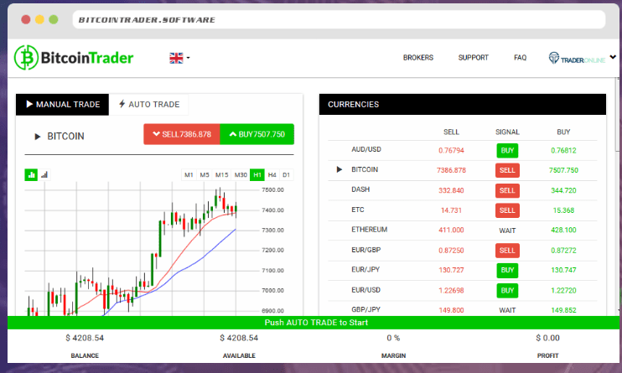622x373 pixels.
Task: Select the EUR/USD currency row
Action: pyautogui.click(x=463, y=291)
